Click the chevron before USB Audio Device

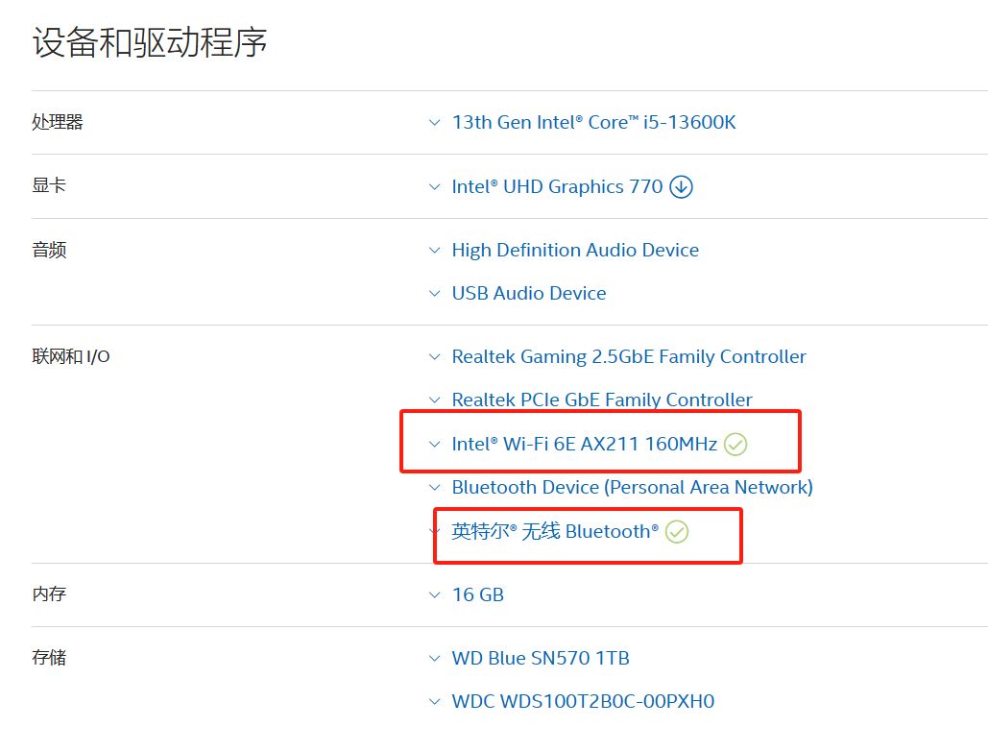coord(434,293)
